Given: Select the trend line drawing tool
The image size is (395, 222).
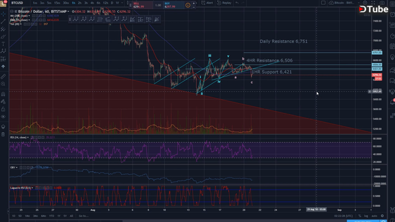Looking at the screenshot, I should (x=3, y=22).
